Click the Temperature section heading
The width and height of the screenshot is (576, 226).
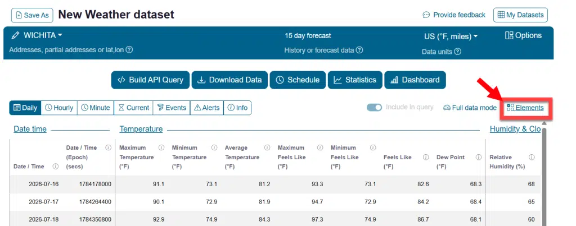141,129
